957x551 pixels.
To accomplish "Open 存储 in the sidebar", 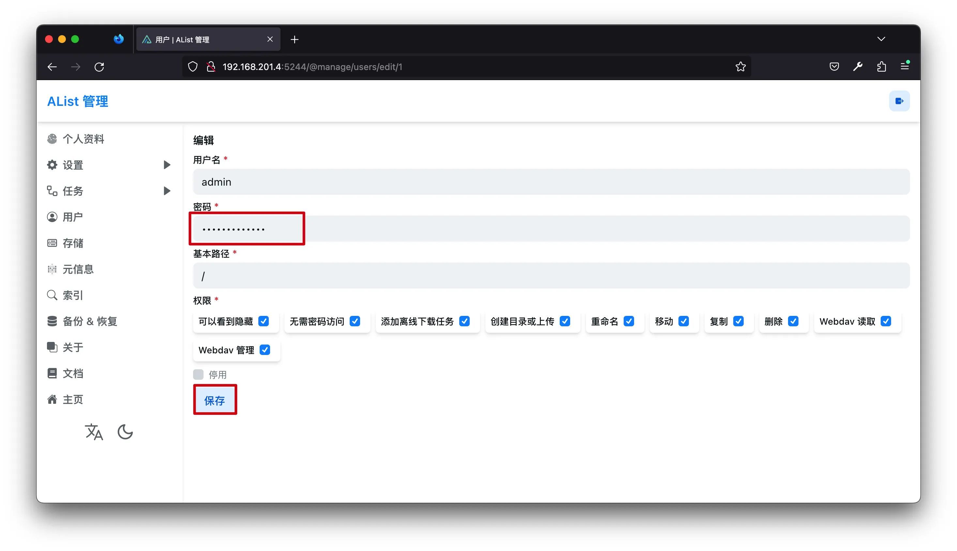I will coord(72,243).
